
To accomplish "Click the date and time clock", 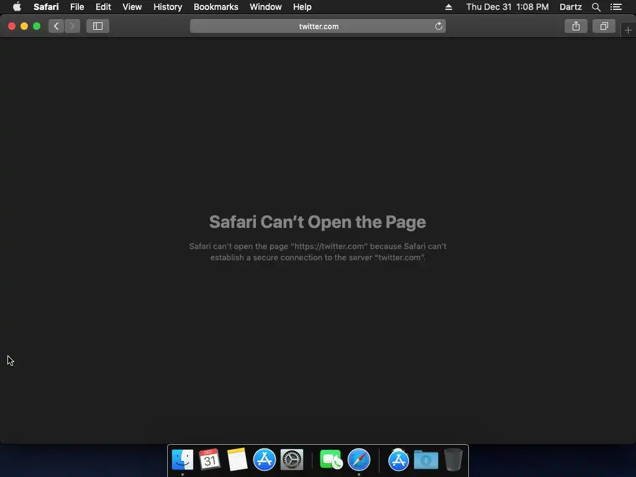I will (x=507, y=7).
